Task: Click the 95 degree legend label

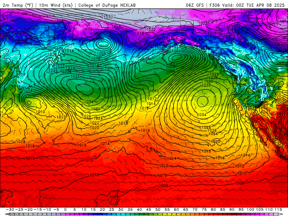Action: 241,210
